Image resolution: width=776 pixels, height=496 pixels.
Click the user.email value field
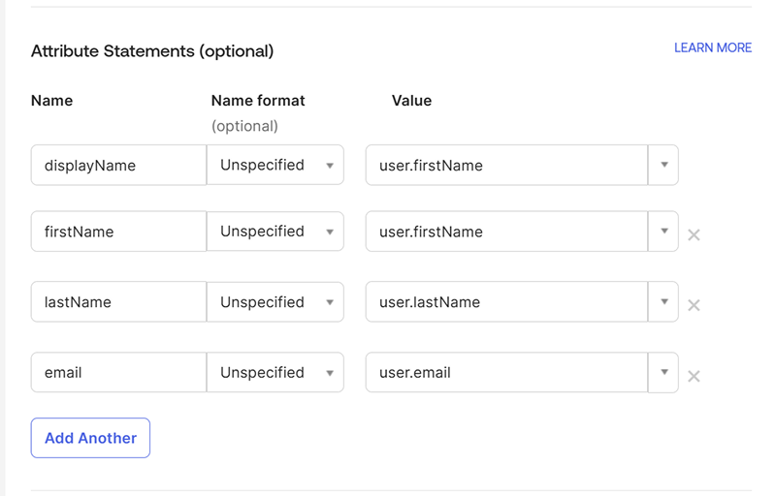pyautogui.click(x=506, y=372)
